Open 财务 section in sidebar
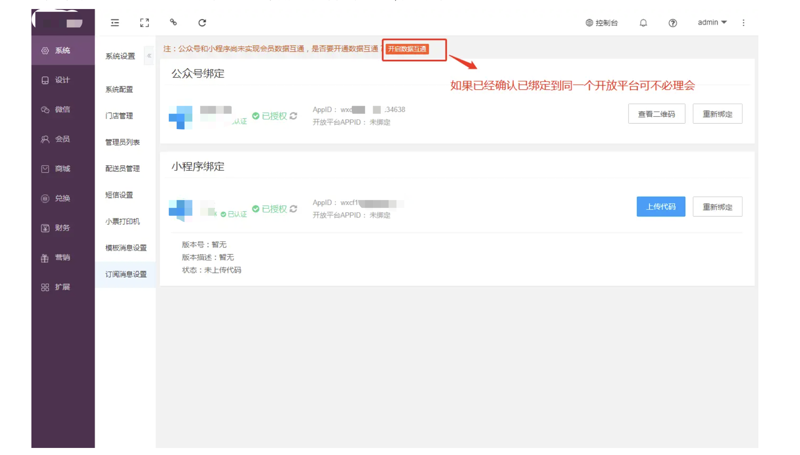 (x=63, y=228)
